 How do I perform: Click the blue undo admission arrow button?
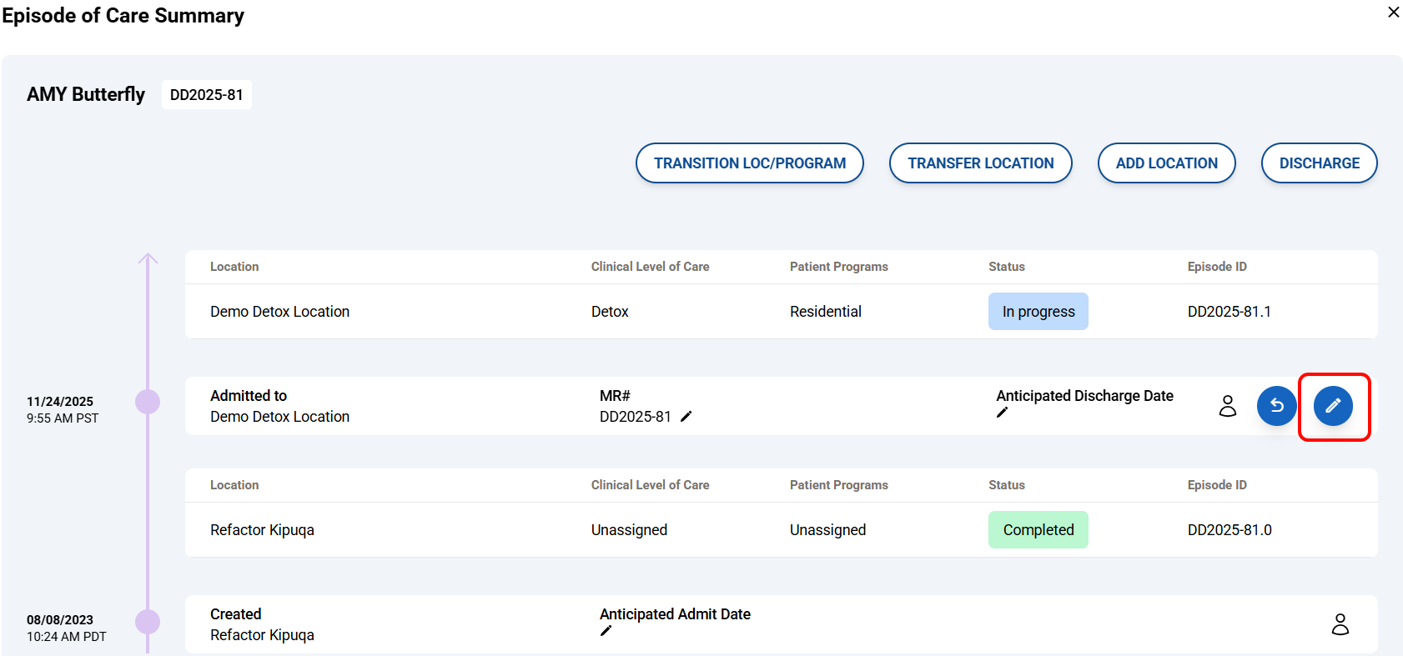tap(1276, 406)
